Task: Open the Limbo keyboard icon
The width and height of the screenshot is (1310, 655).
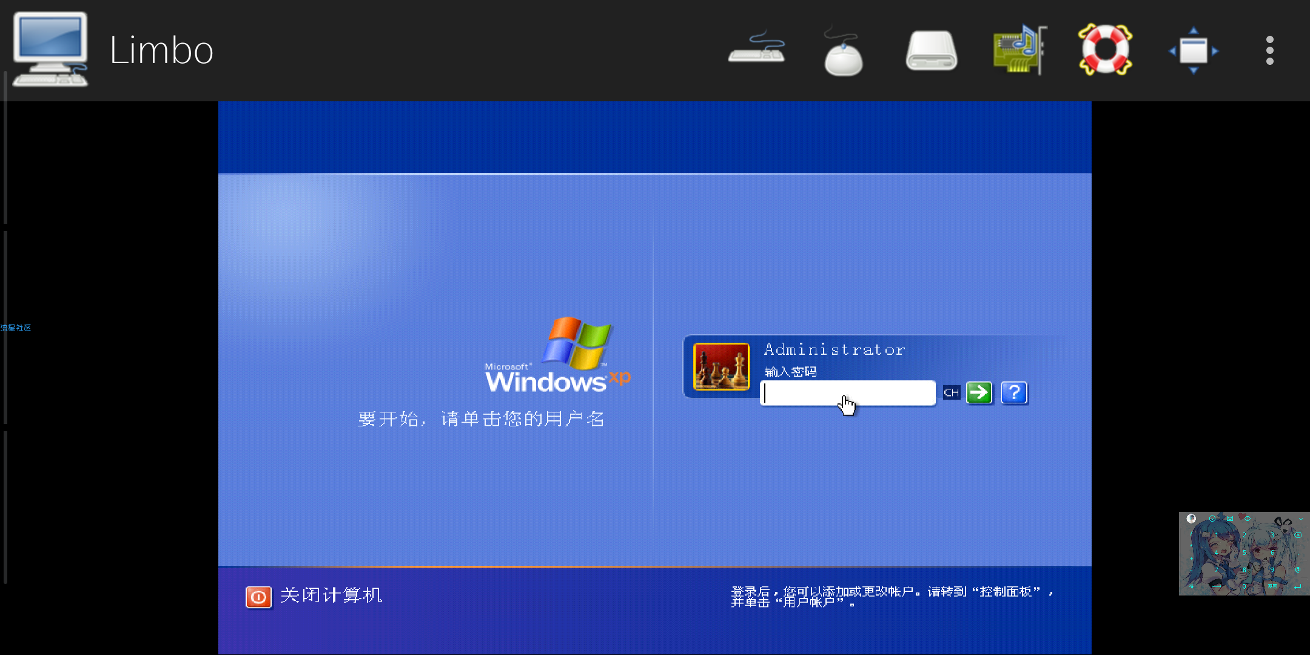Action: tap(756, 49)
